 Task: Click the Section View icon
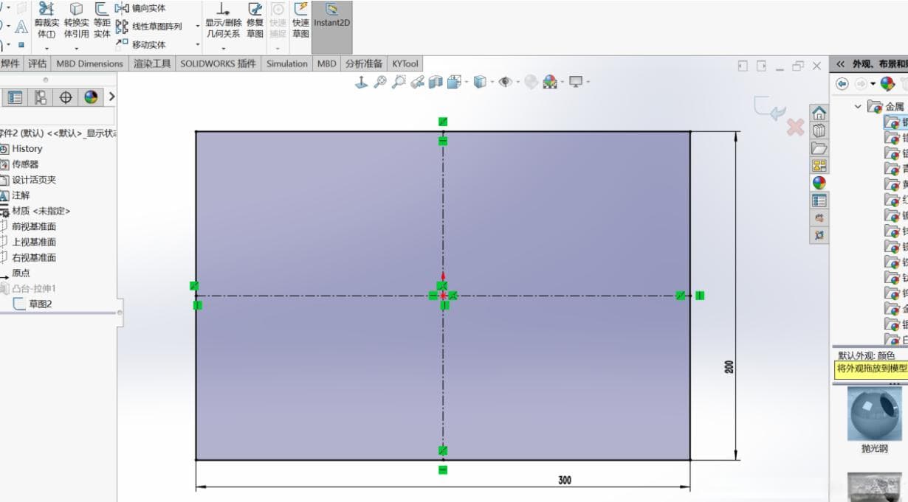436,82
